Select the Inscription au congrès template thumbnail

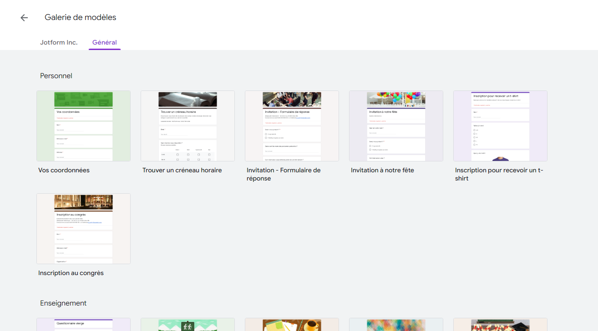tap(83, 229)
